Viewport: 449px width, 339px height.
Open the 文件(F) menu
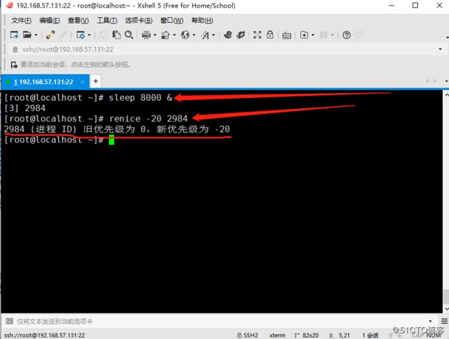pyautogui.click(x=23, y=21)
